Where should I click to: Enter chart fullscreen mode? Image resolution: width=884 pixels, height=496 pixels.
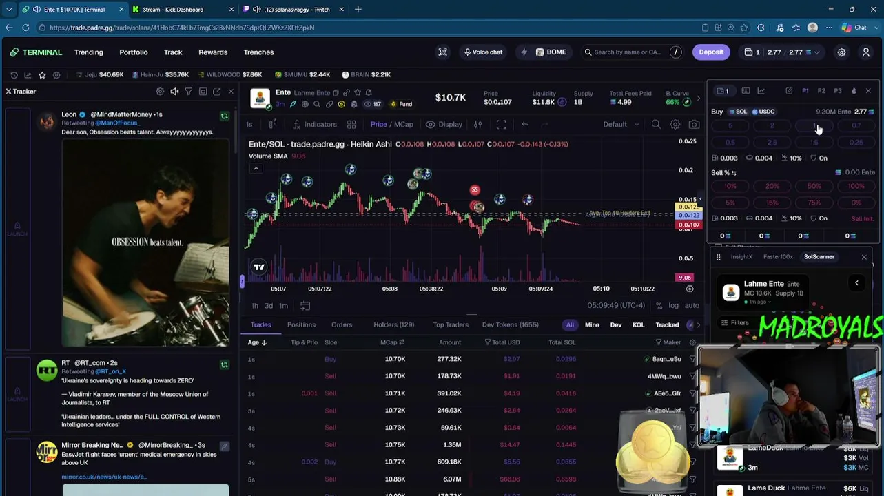tap(501, 125)
